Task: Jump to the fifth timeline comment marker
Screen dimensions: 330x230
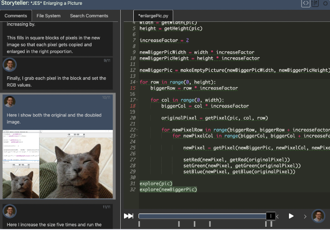Action: (266, 224)
